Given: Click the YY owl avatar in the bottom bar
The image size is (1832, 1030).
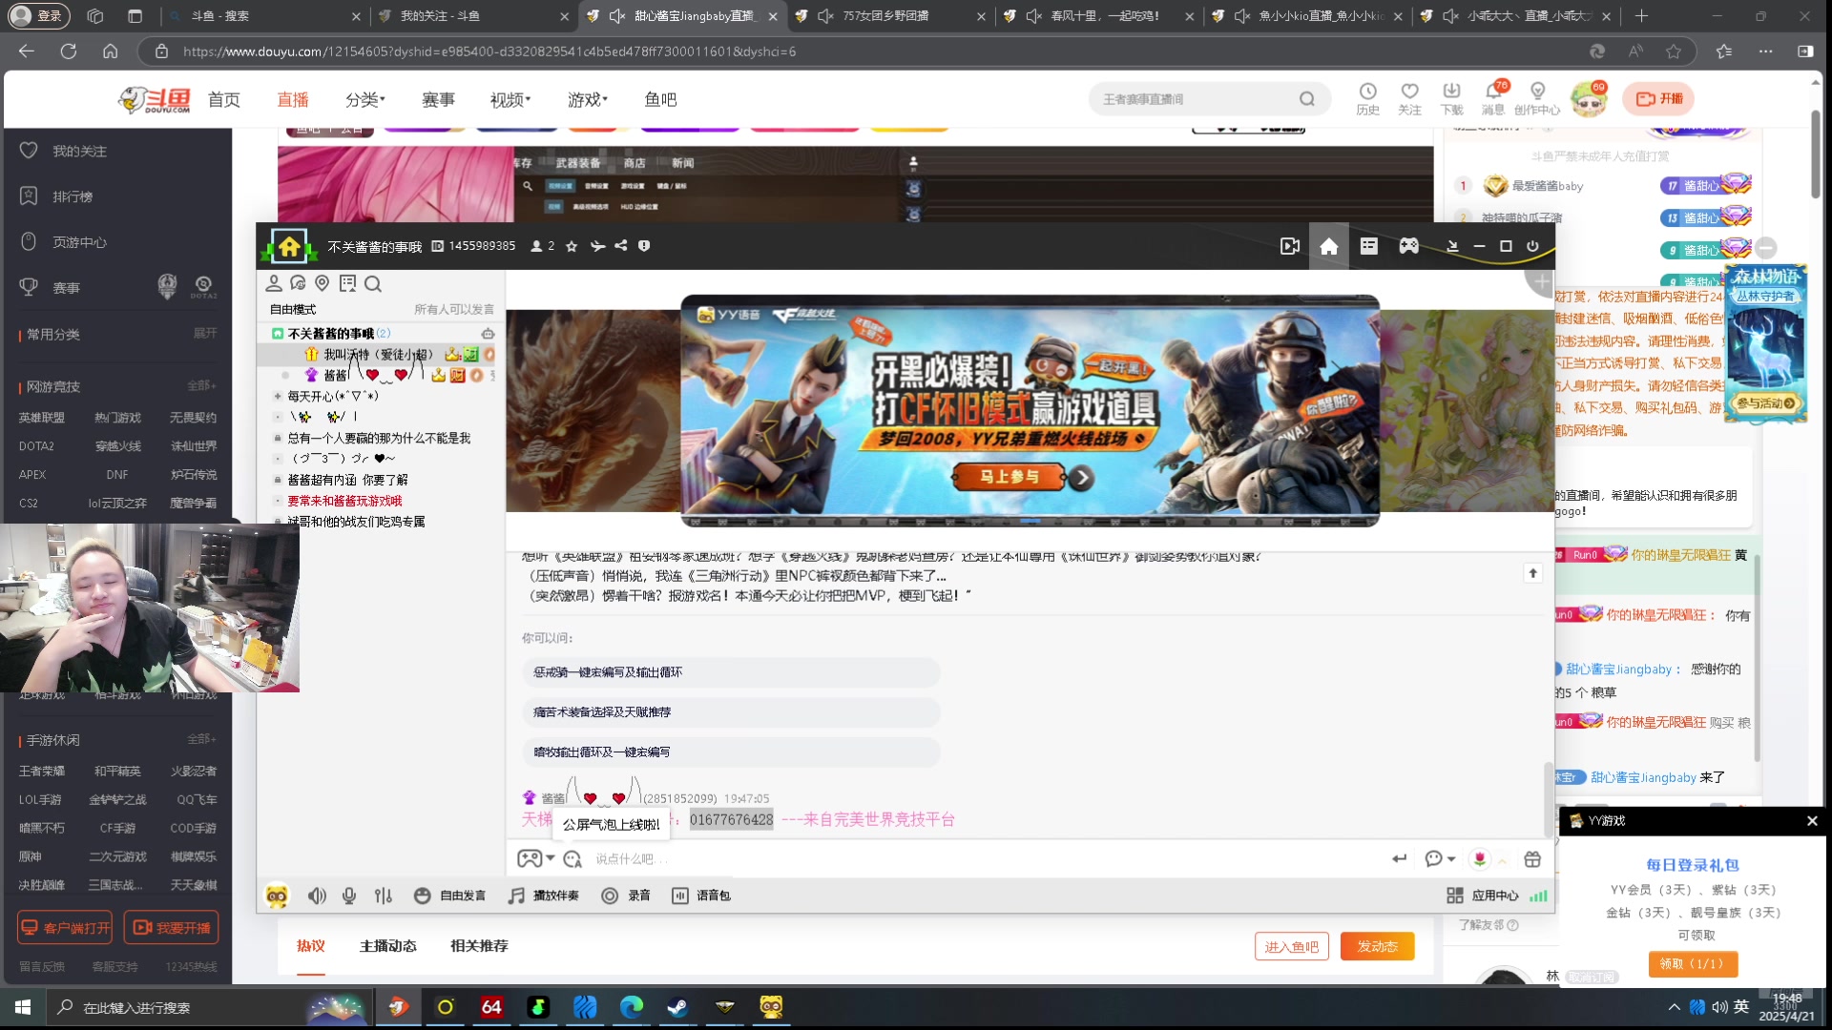Looking at the screenshot, I should tap(277, 896).
